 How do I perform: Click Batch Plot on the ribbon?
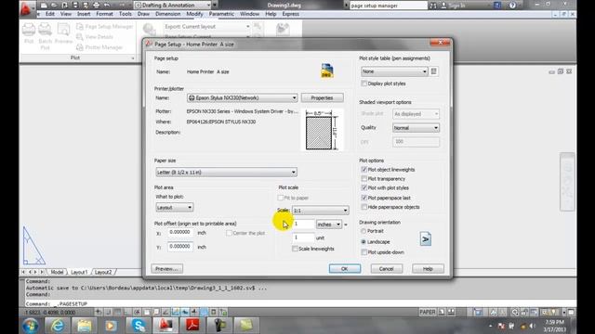[x=45, y=36]
